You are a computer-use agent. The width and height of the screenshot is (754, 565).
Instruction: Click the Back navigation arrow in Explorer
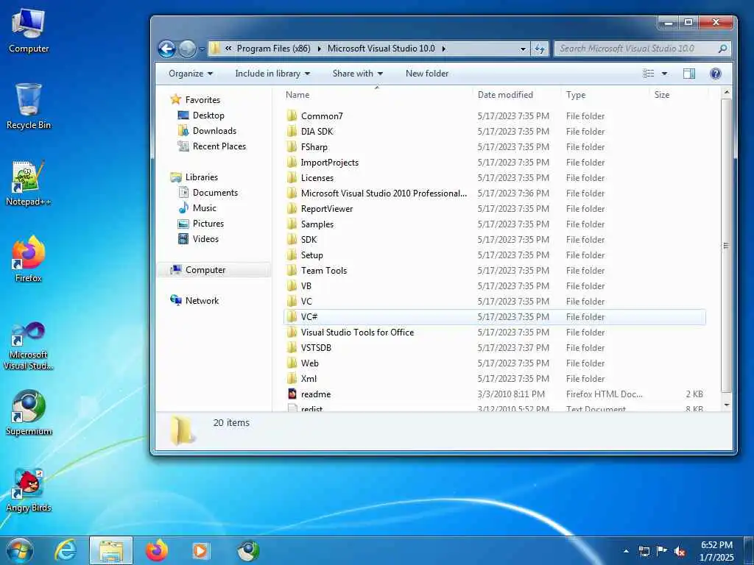click(167, 49)
